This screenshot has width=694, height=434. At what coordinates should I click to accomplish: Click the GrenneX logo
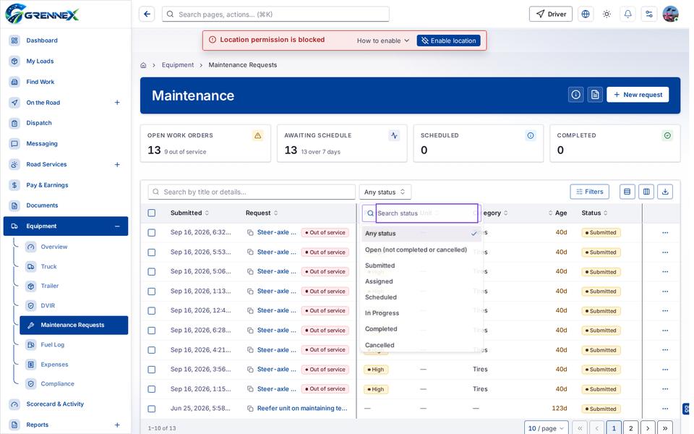pyautogui.click(x=42, y=14)
